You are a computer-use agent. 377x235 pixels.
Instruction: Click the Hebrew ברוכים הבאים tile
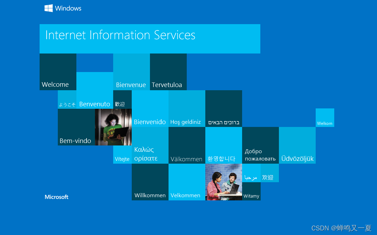[224, 108]
